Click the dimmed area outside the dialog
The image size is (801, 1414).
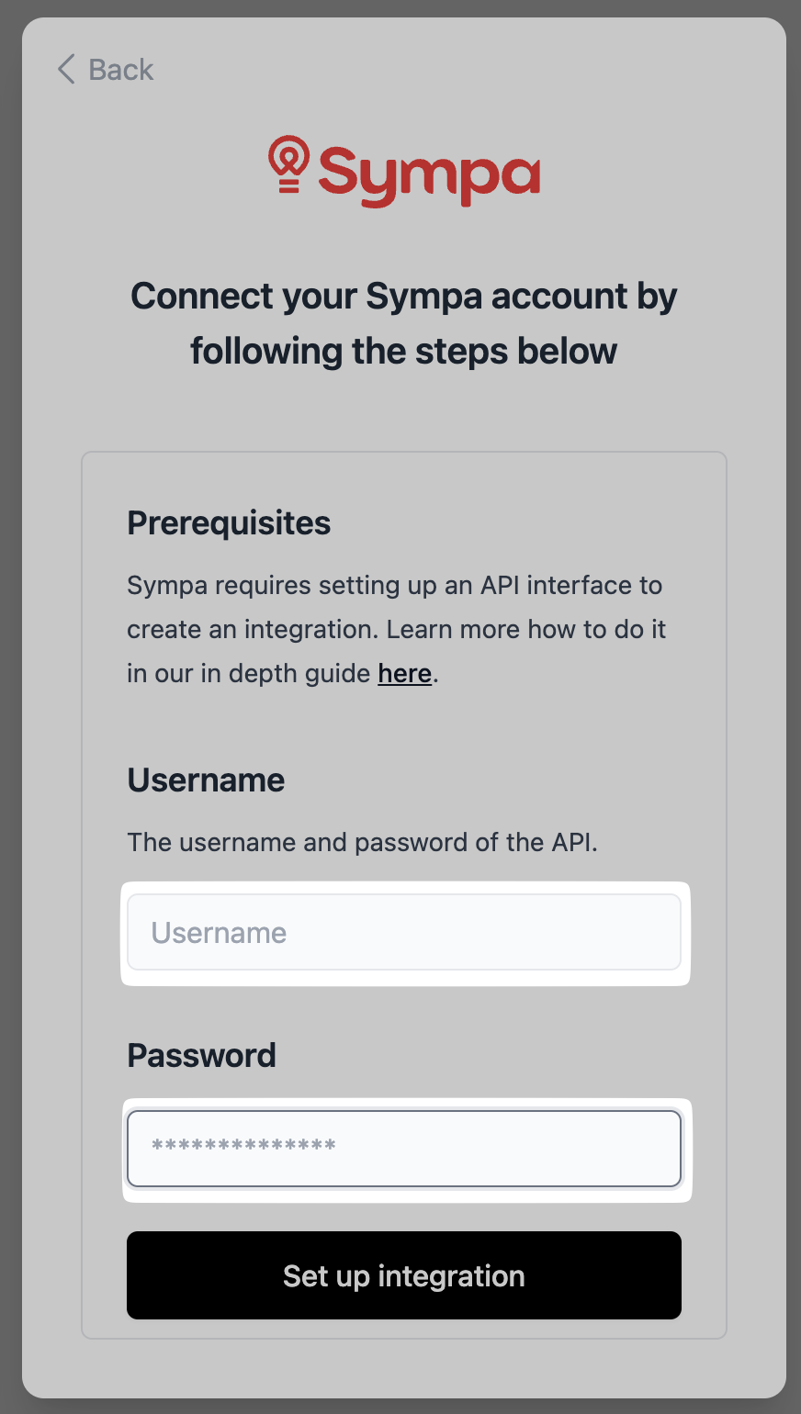9,707
